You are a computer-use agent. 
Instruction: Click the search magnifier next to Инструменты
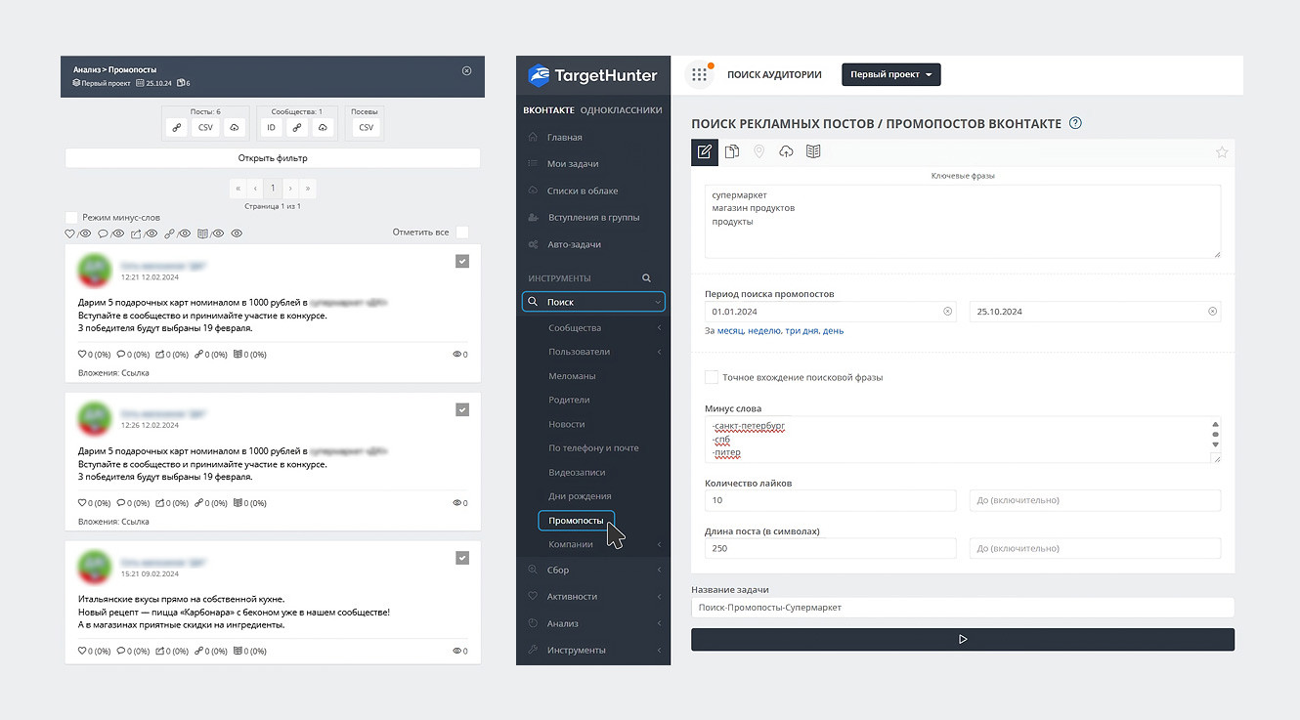(x=646, y=278)
